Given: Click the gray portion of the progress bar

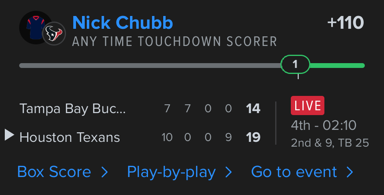Looking at the screenshot, I should (x=150, y=66).
